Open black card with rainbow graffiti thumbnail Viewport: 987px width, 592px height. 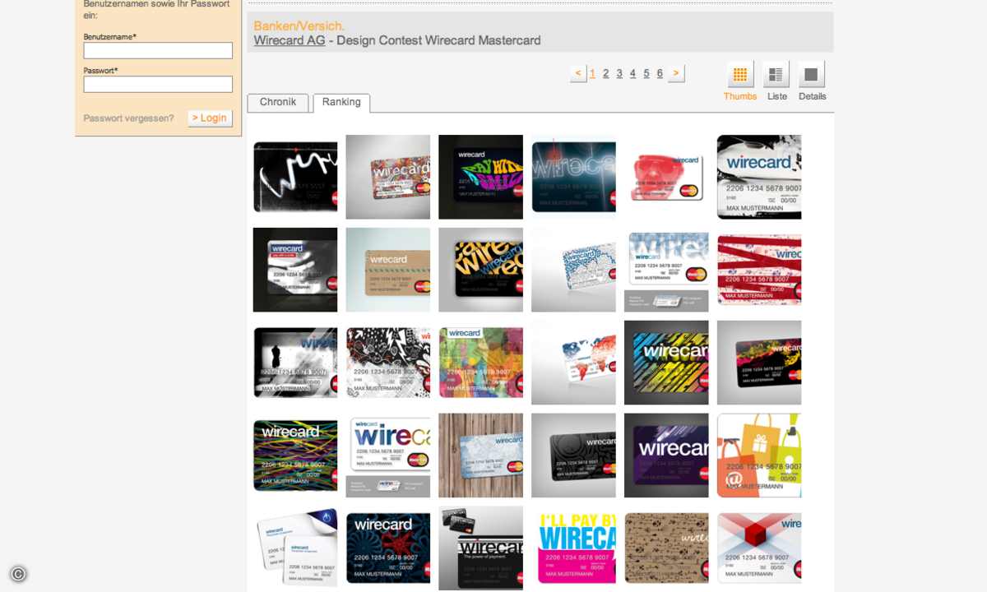tap(480, 177)
